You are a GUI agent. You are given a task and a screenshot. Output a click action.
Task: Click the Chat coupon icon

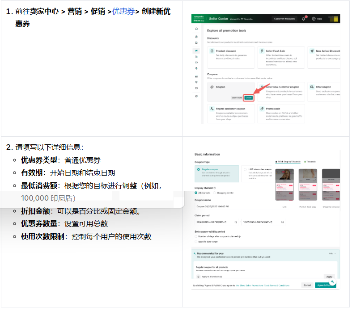pyautogui.click(x=312, y=87)
